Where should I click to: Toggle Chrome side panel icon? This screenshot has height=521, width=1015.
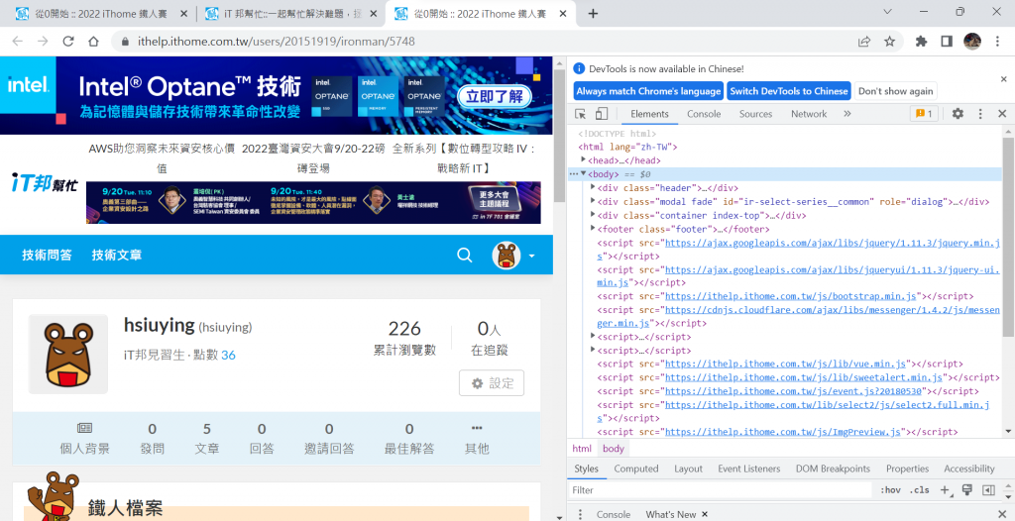(x=947, y=42)
